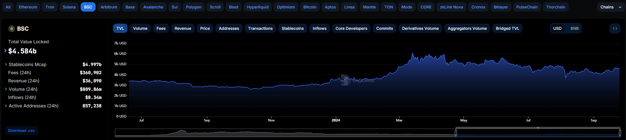
Task: Go to the Hyperliquid chain tab
Action: (258, 7)
